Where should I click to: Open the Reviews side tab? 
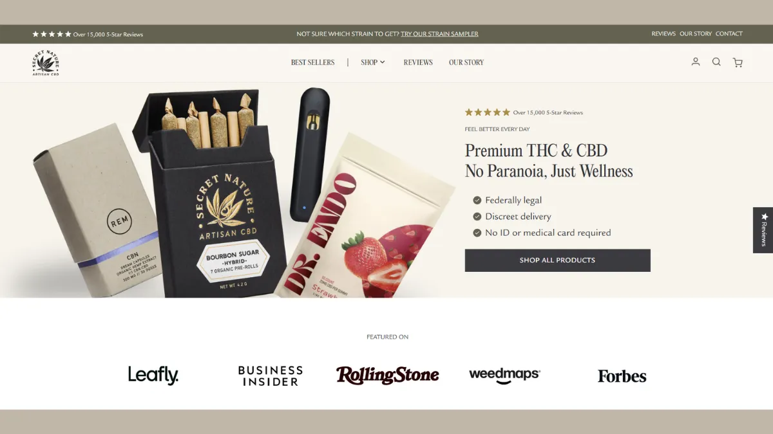(763, 230)
